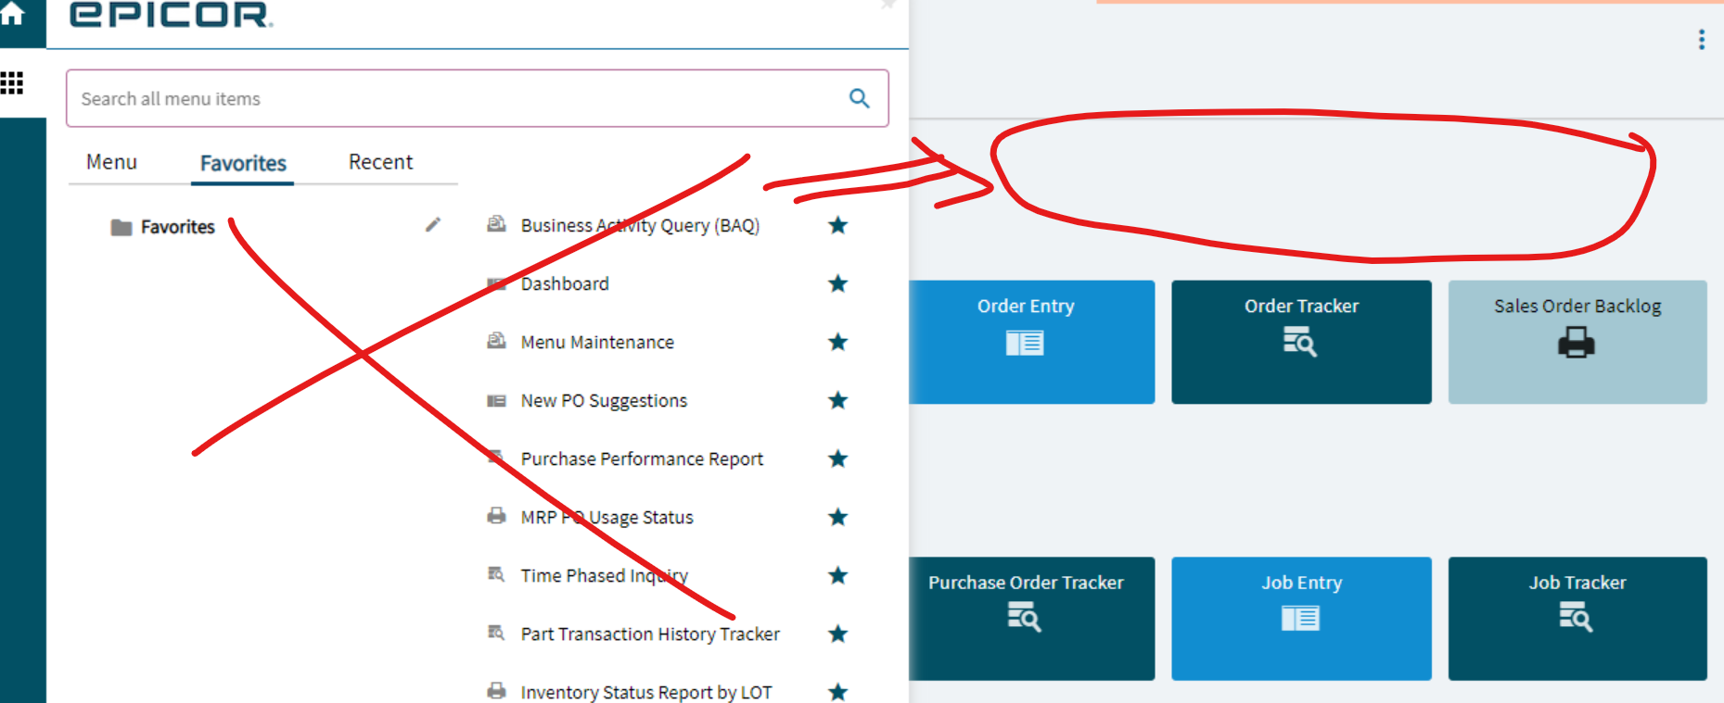Open the Purchase Order Tracker tile
Screen dimensions: 1724x703
[1031, 619]
